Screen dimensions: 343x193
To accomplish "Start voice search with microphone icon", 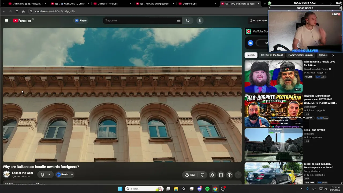I will pyautogui.click(x=200, y=21).
